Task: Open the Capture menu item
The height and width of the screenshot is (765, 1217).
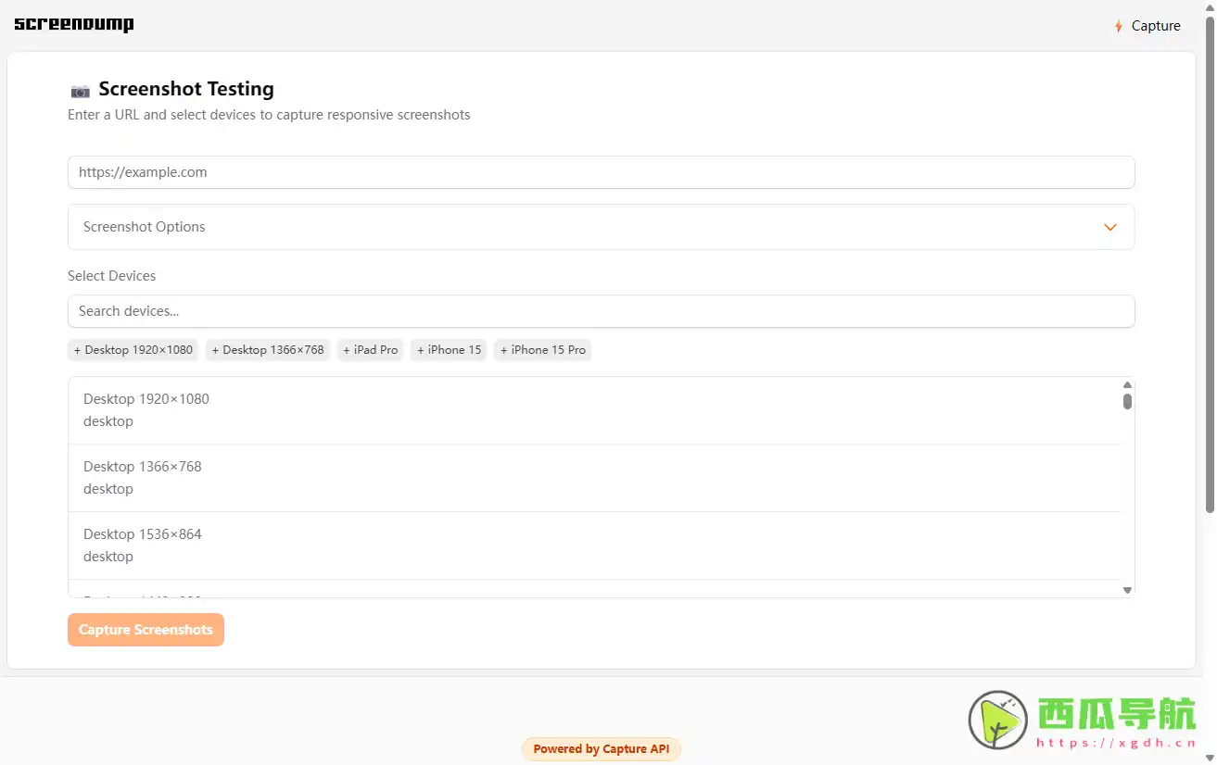Action: (1155, 26)
